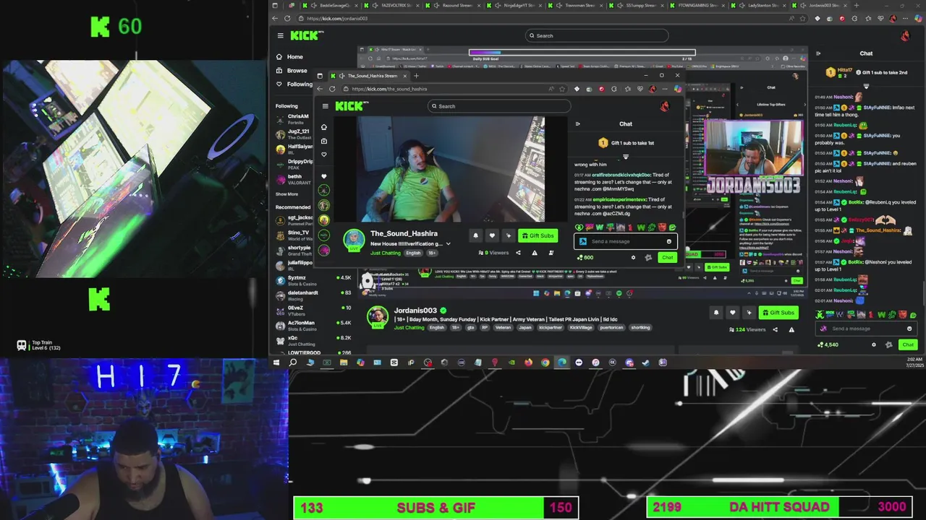Open chat settings gear in Jordanis003 chat
The image size is (926, 520).
(x=873, y=344)
